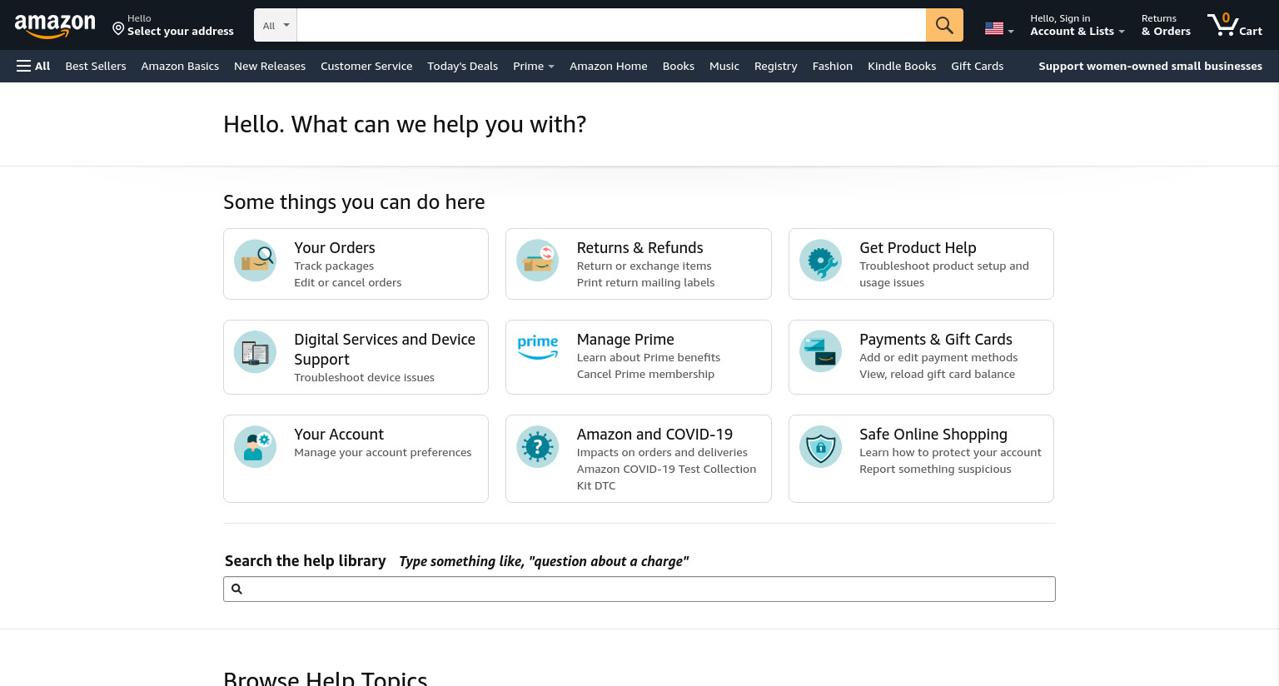Click the Payments & Gift Cards icon

(821, 351)
